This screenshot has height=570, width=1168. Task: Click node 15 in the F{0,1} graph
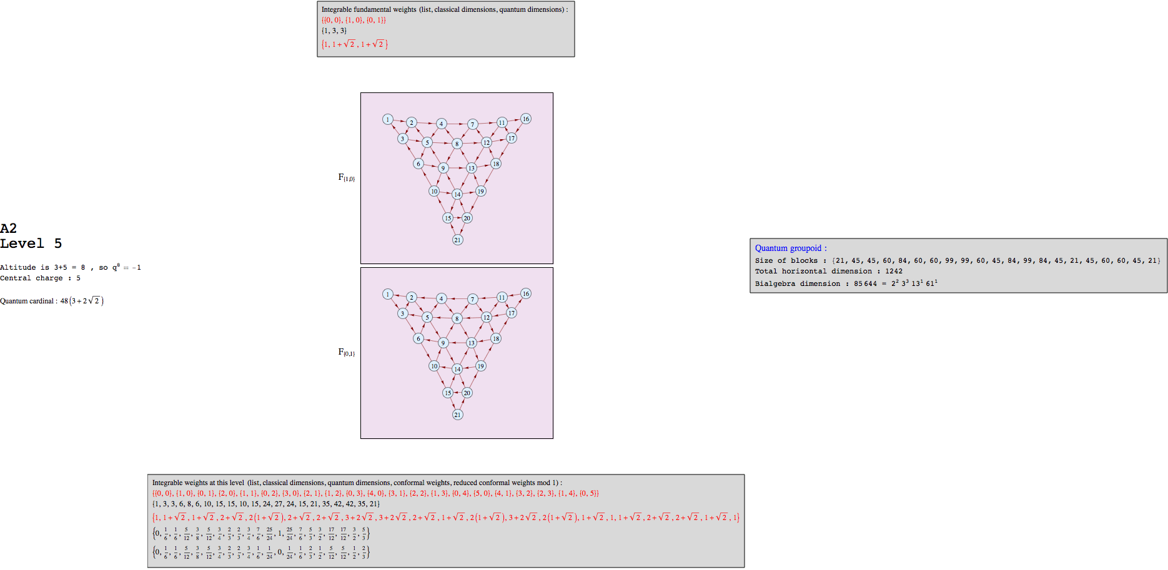pos(448,393)
